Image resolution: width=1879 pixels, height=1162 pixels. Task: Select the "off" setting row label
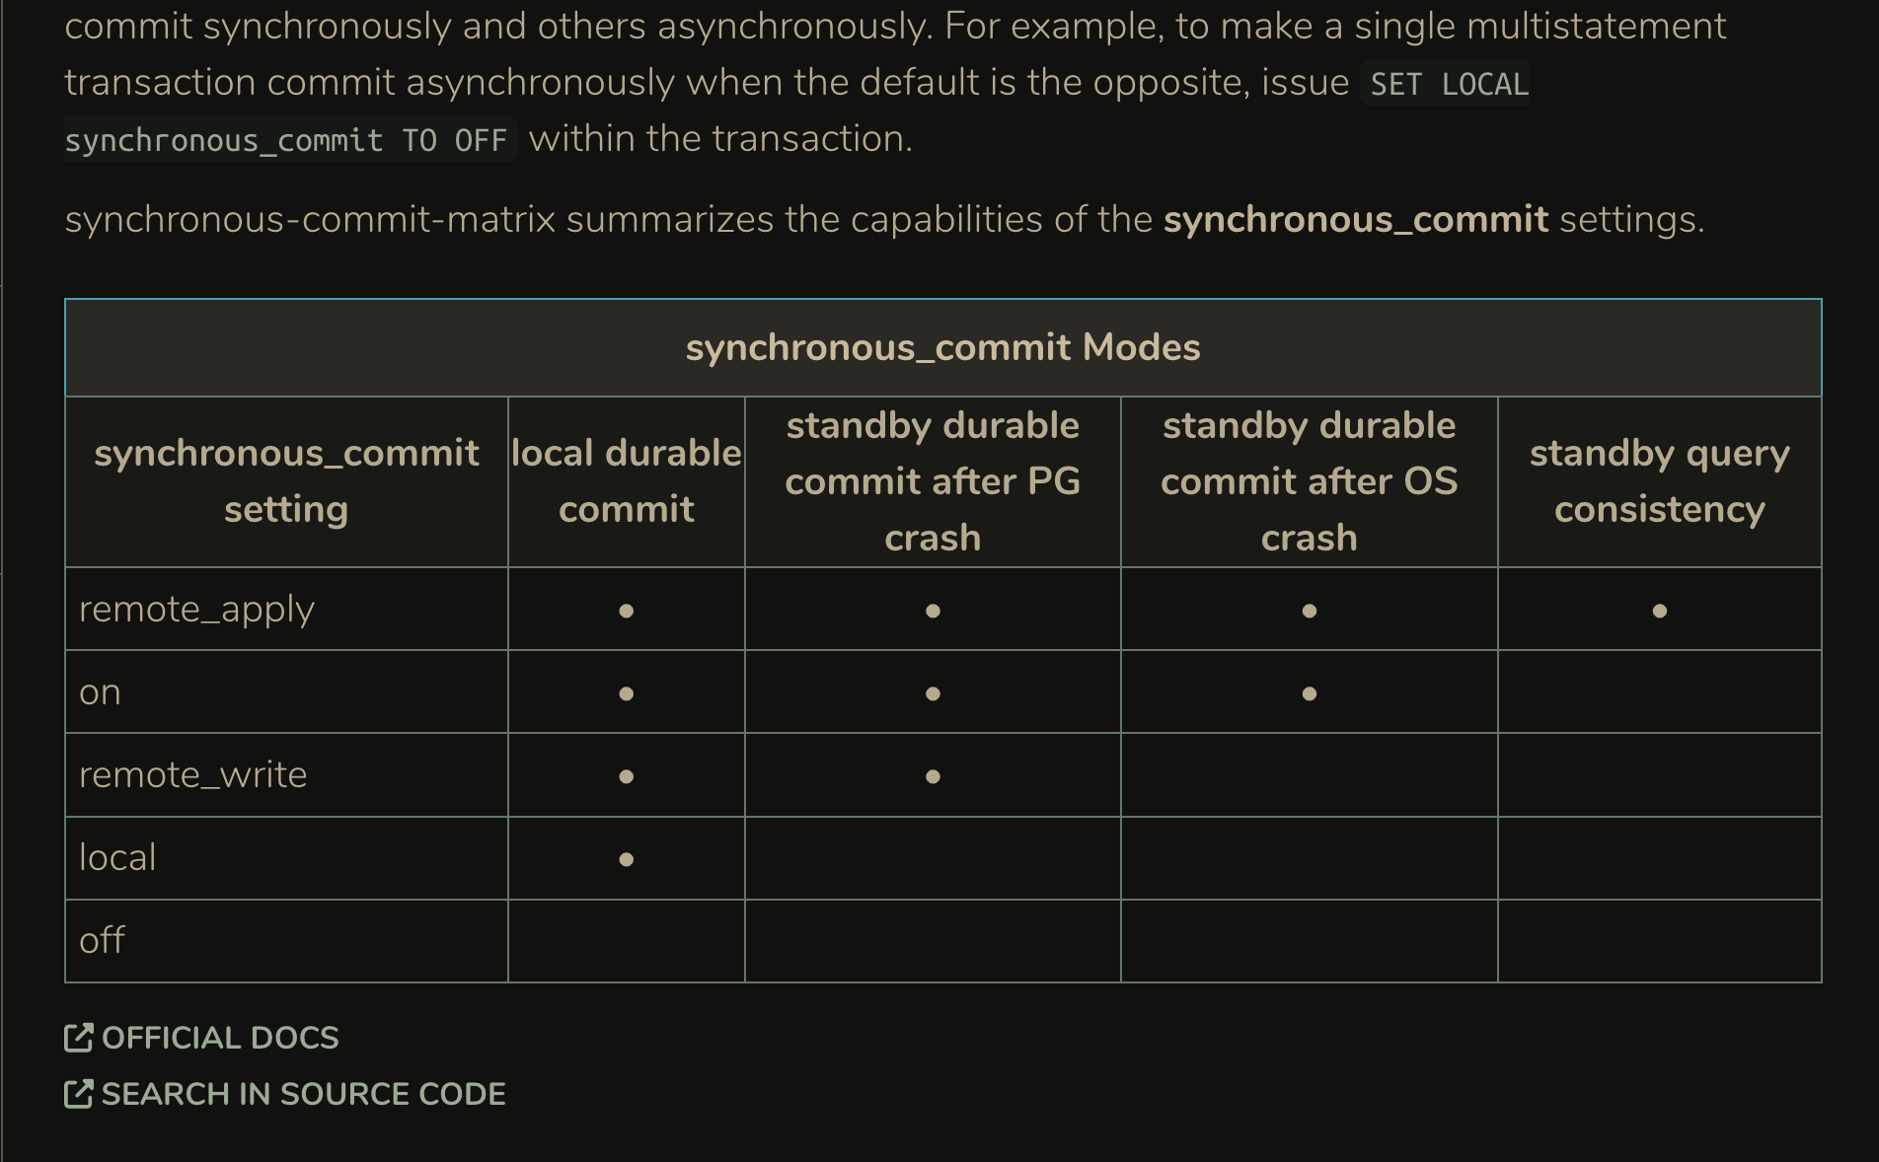click(102, 941)
